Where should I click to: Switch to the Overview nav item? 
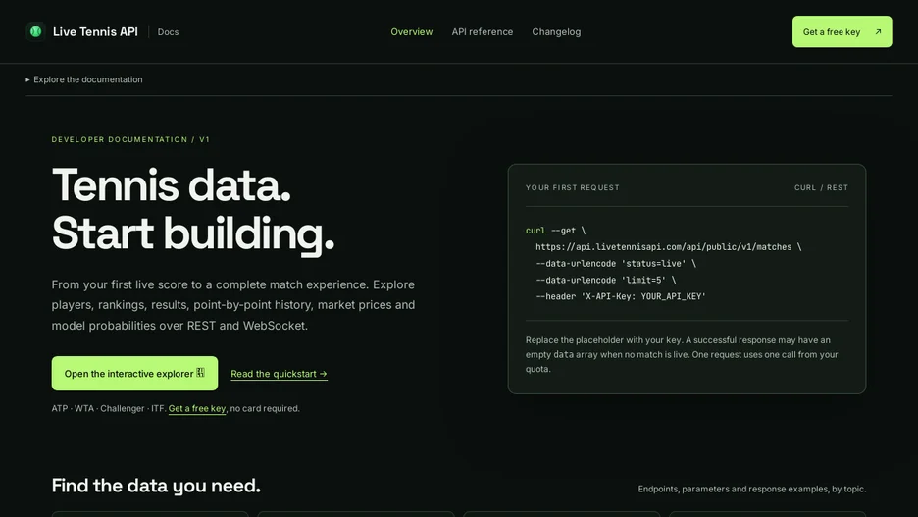[x=412, y=32]
